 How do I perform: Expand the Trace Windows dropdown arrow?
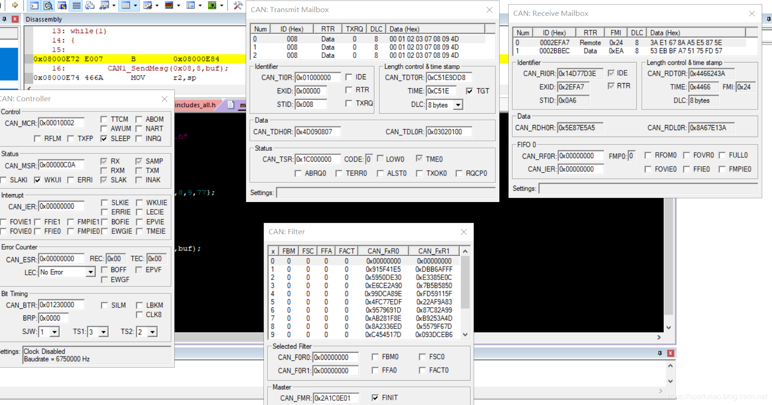click(x=200, y=6)
